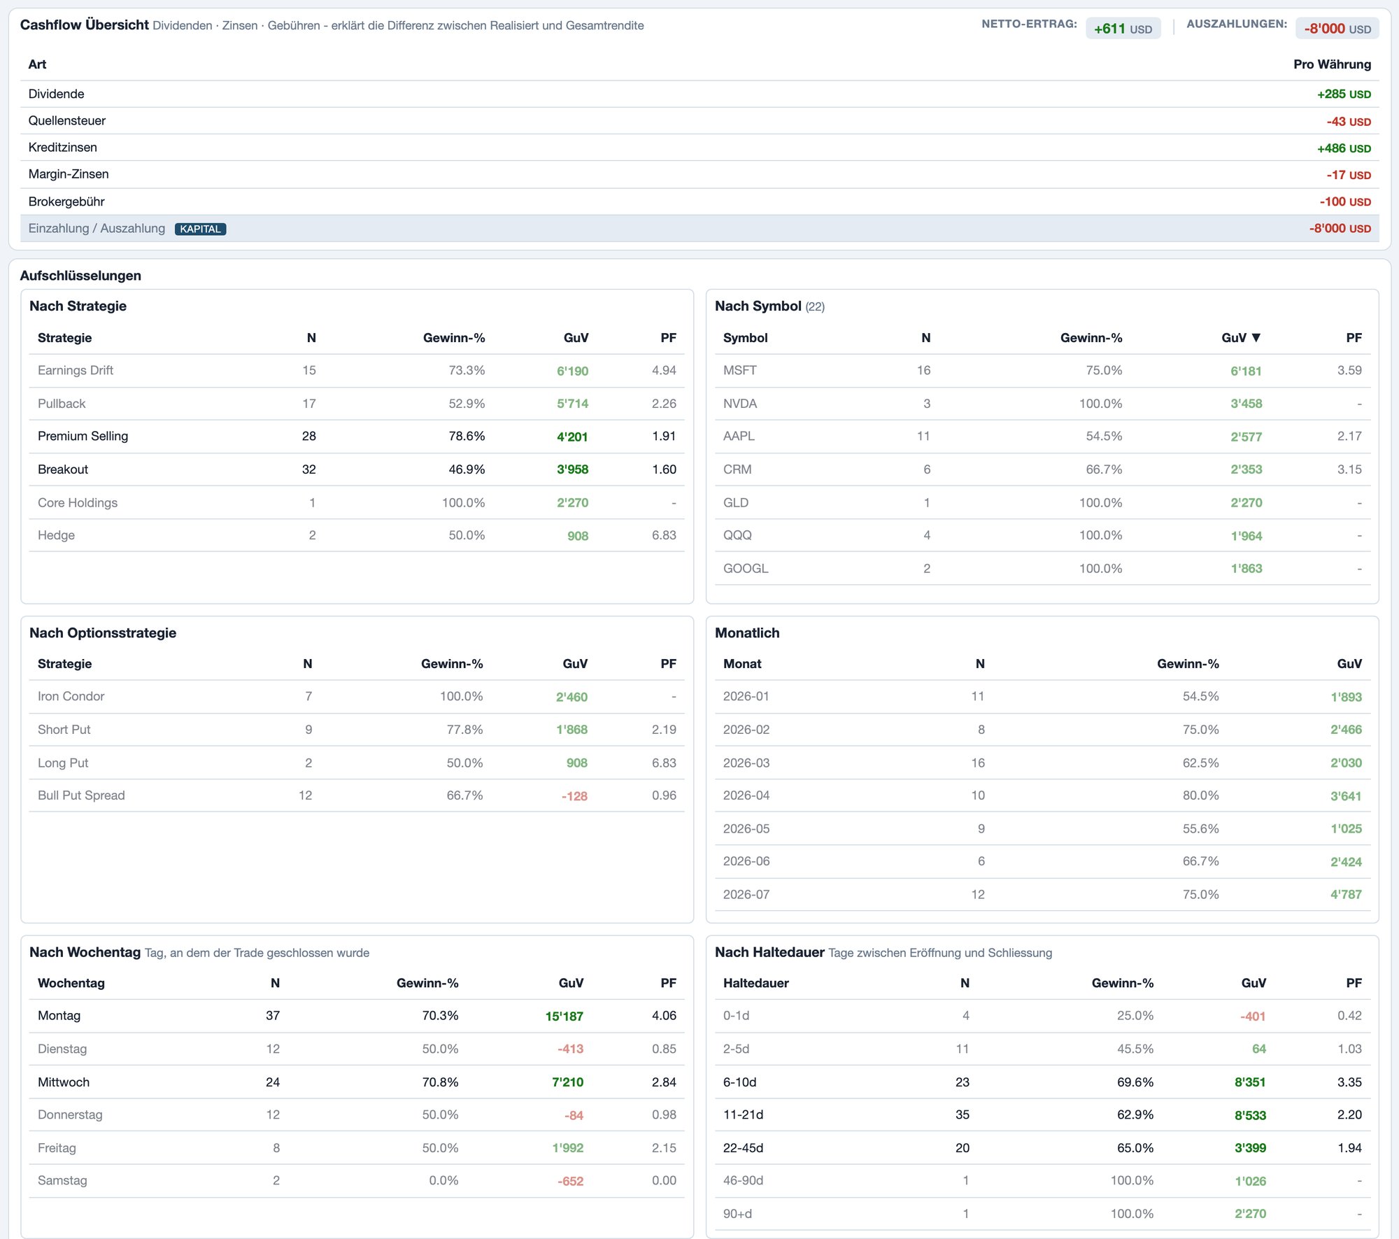Click the AAPL symbol row
This screenshot has height=1239, width=1399.
tap(1042, 437)
